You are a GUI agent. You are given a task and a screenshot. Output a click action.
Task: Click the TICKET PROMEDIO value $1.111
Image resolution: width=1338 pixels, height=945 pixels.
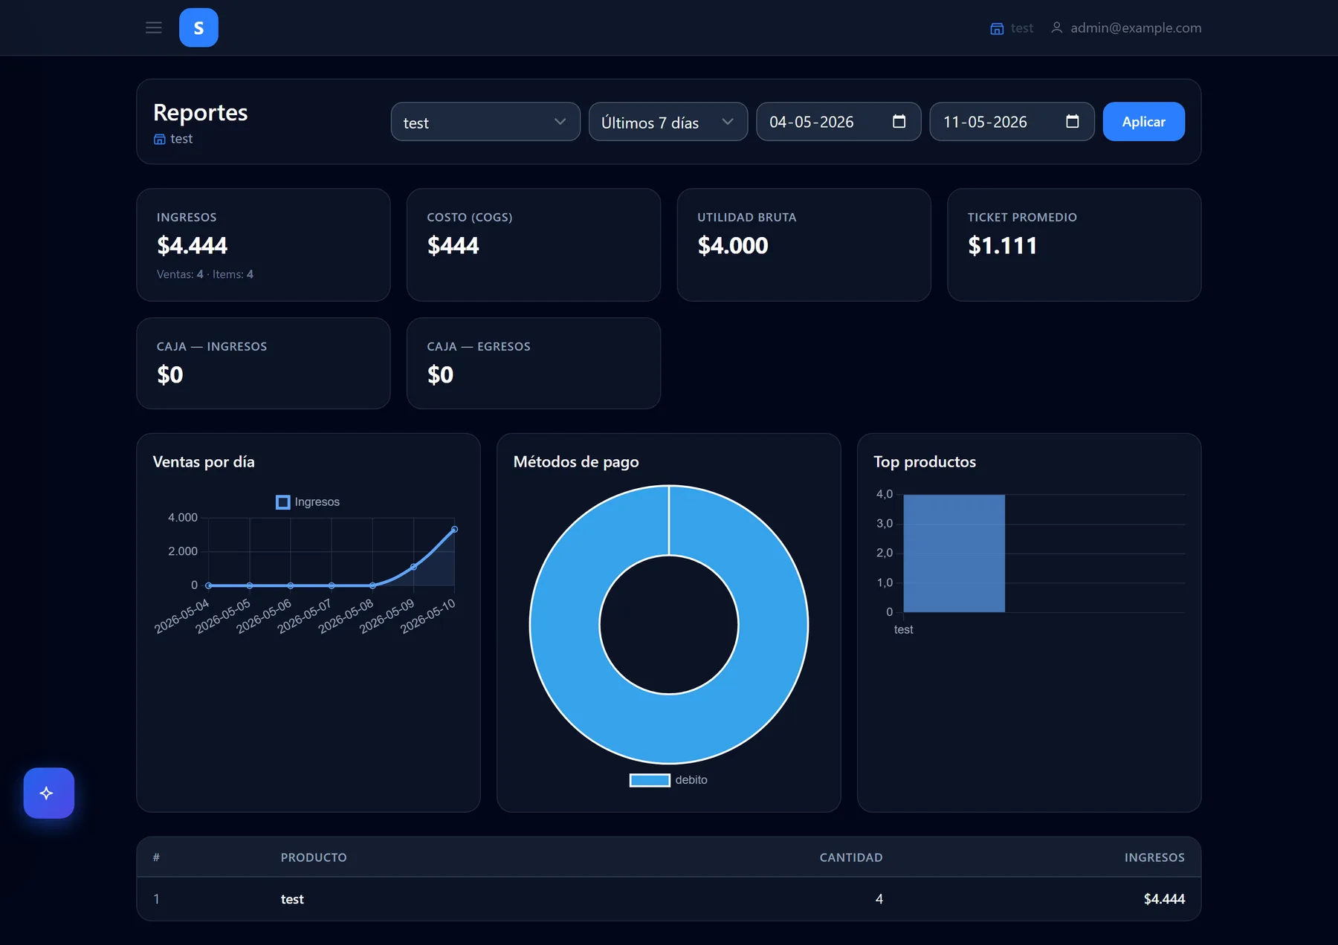[x=1002, y=245]
